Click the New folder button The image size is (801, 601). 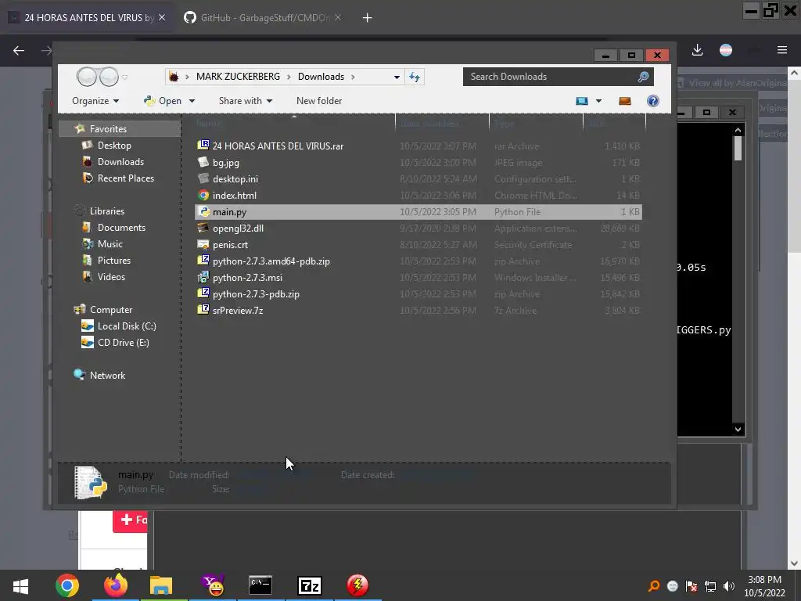click(x=319, y=101)
